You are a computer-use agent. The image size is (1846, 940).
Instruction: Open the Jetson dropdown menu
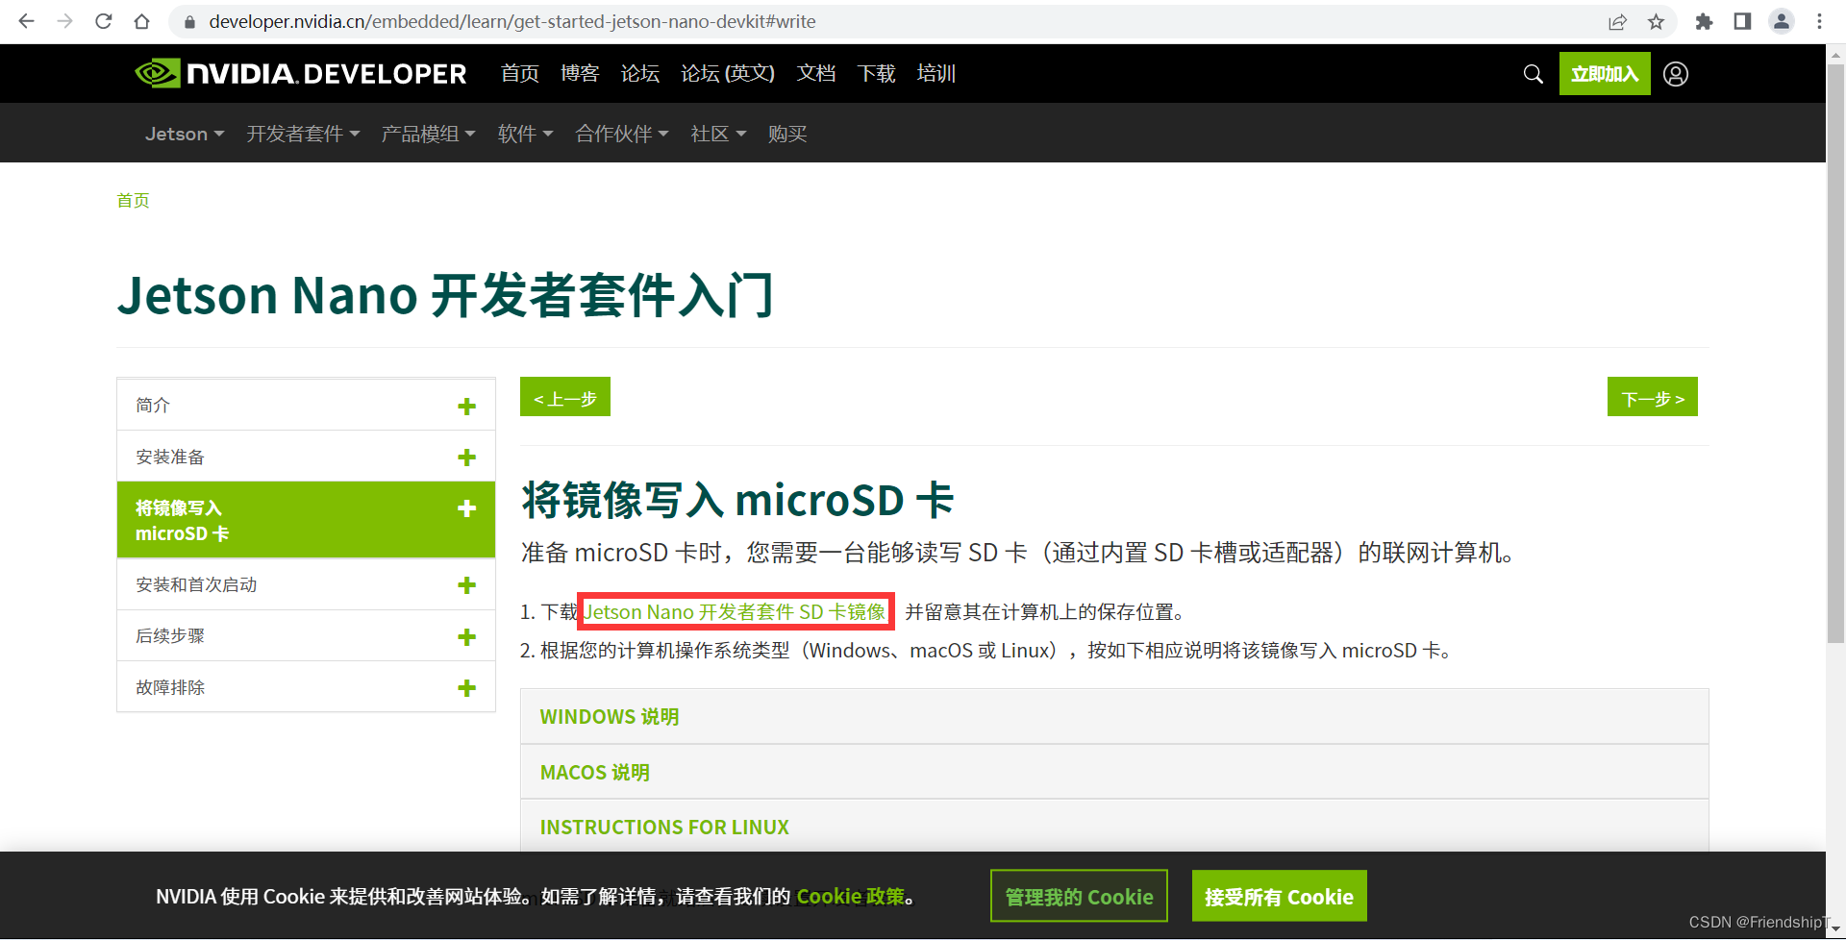tap(185, 134)
